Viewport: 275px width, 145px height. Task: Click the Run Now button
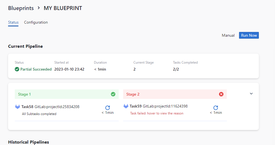pyautogui.click(x=249, y=35)
